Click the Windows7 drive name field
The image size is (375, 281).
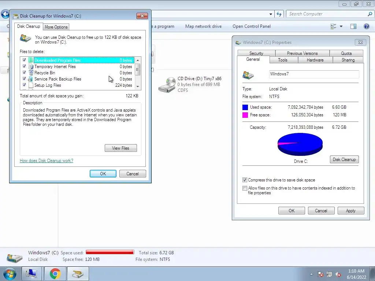tap(314, 74)
